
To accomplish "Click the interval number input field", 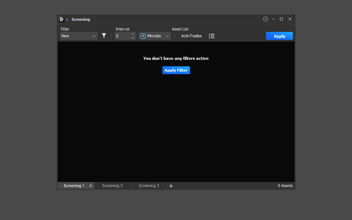I will click(x=122, y=36).
